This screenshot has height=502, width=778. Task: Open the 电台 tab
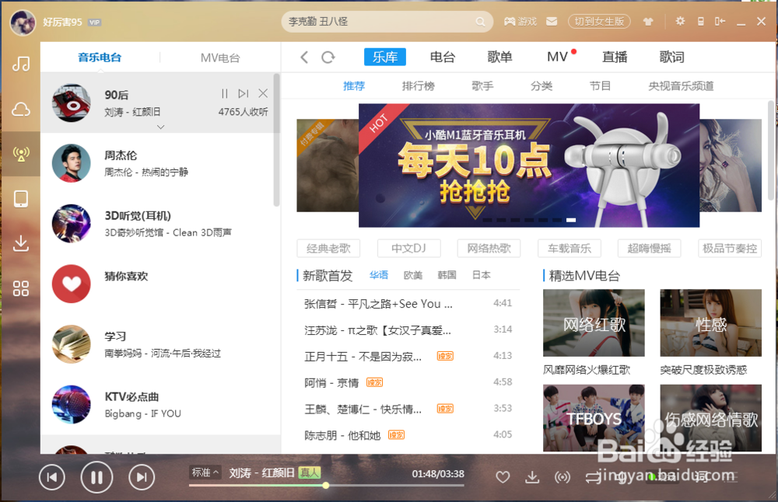[x=443, y=57]
